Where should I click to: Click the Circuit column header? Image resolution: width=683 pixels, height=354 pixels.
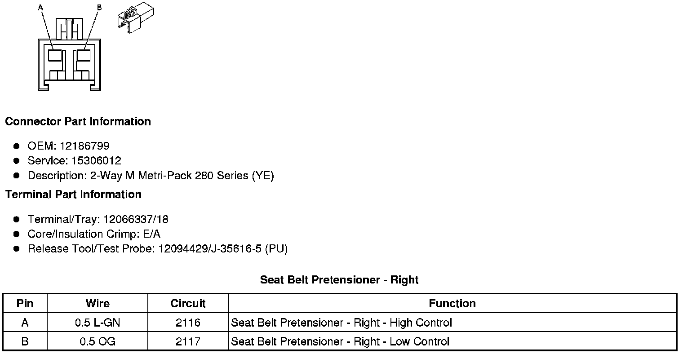(188, 303)
